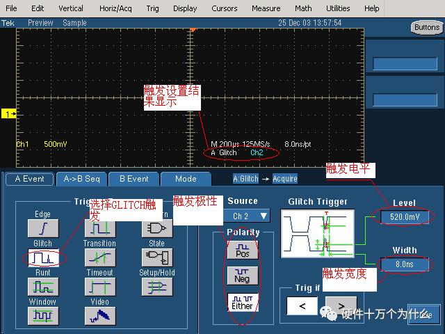Open the Vertical menu
This screenshot has width=445, height=334.
(71, 8)
